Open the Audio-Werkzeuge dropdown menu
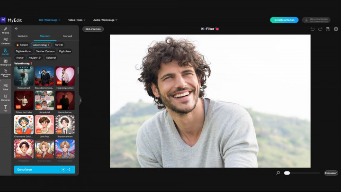 tap(105, 20)
